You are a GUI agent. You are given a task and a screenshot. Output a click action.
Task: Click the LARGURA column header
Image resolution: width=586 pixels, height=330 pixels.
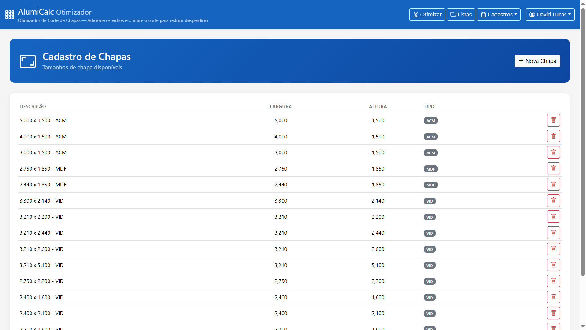point(281,106)
